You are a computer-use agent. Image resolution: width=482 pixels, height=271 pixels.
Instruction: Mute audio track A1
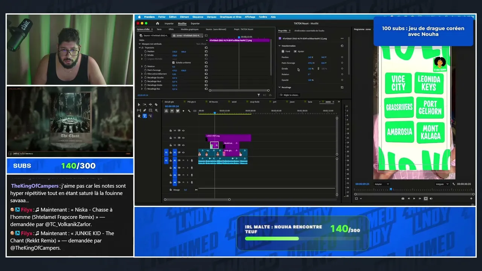(x=183, y=160)
